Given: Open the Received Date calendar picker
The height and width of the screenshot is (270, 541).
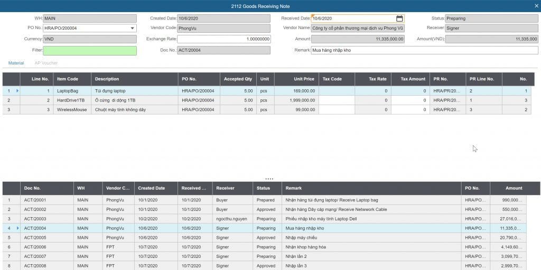Looking at the screenshot, I should [399, 18].
